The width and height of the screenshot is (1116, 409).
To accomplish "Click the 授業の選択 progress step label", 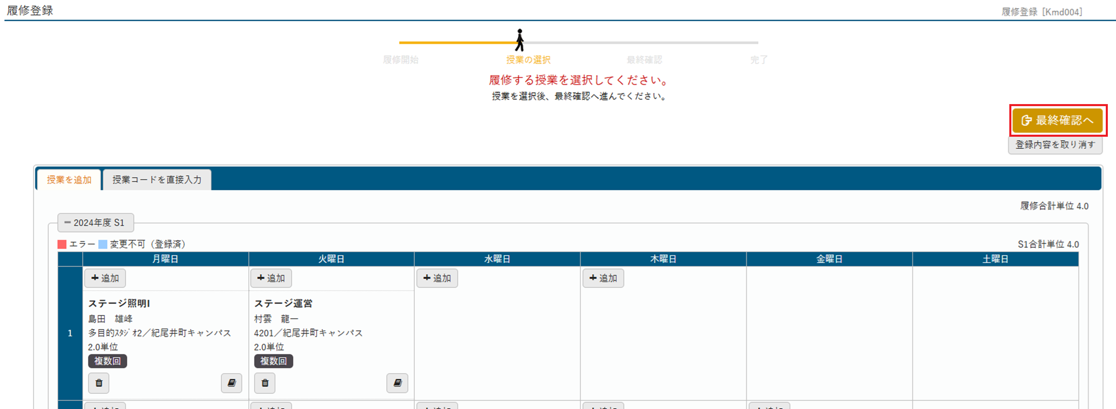I will pyautogui.click(x=528, y=60).
